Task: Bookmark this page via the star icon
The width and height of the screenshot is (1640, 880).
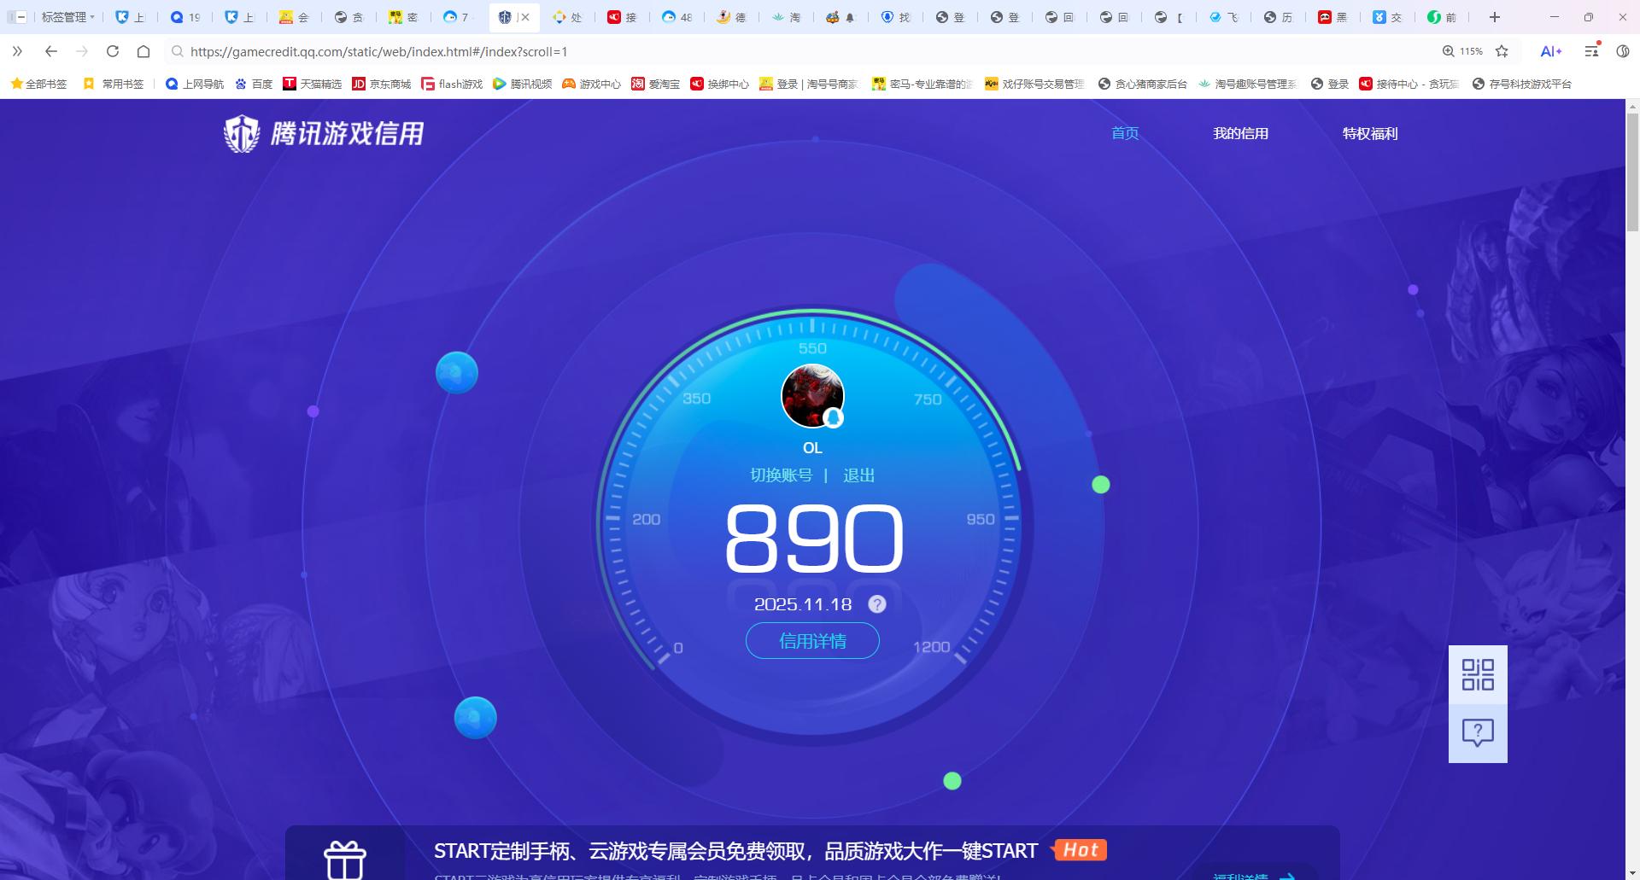Action: tap(1503, 51)
